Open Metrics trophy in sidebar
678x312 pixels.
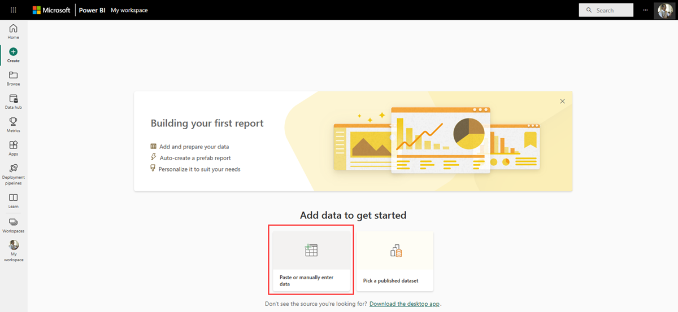click(x=14, y=125)
